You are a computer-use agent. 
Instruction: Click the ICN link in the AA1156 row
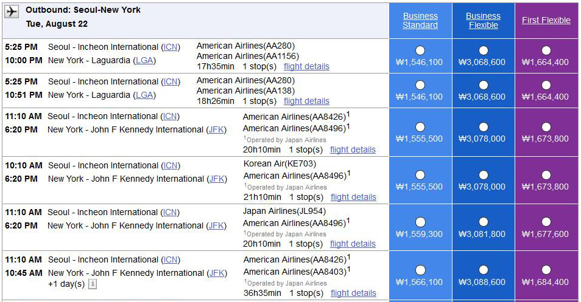[x=171, y=47]
